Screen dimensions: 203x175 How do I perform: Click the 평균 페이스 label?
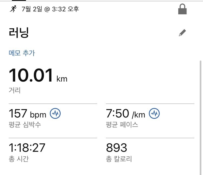coord(122,124)
